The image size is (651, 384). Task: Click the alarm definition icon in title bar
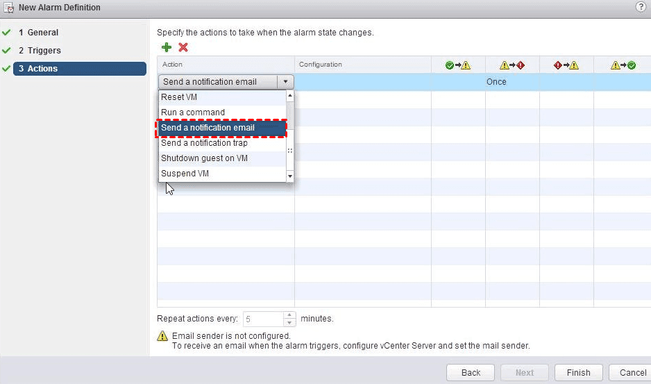(x=8, y=8)
